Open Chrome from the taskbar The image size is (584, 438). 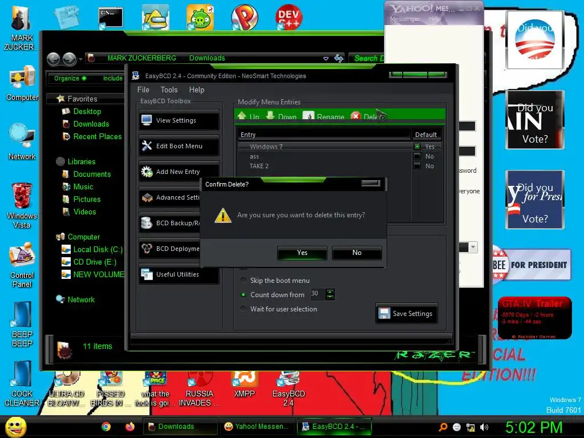pyautogui.click(x=106, y=427)
